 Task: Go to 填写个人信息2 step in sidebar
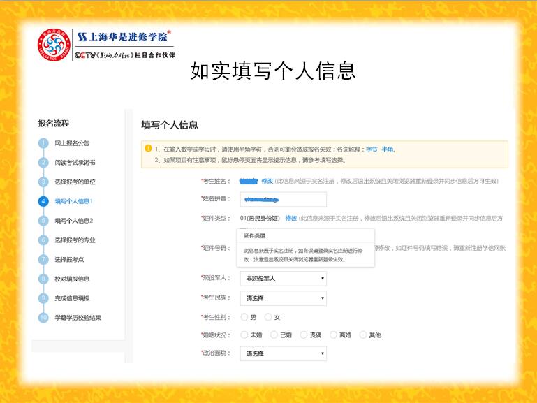(74, 221)
